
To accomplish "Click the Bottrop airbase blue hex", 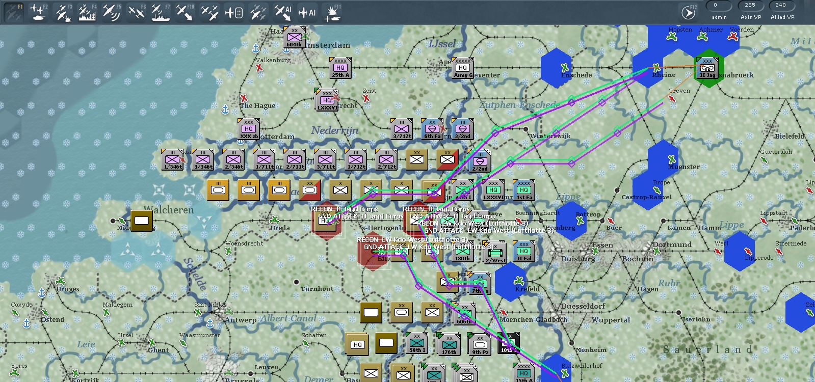I will 572,221.
